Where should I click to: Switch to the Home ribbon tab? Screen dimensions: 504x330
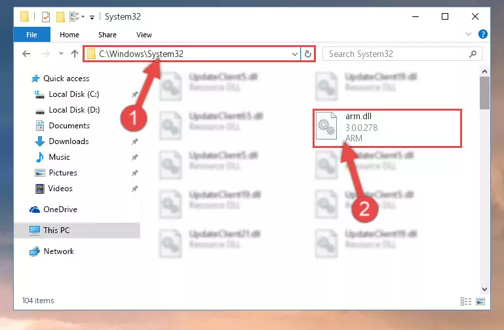(69, 35)
